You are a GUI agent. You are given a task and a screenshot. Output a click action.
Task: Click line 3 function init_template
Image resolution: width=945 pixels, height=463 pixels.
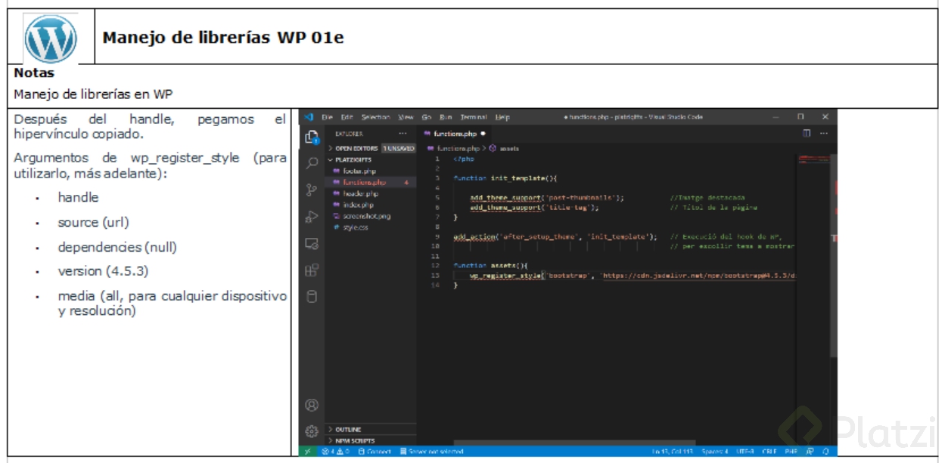505,177
